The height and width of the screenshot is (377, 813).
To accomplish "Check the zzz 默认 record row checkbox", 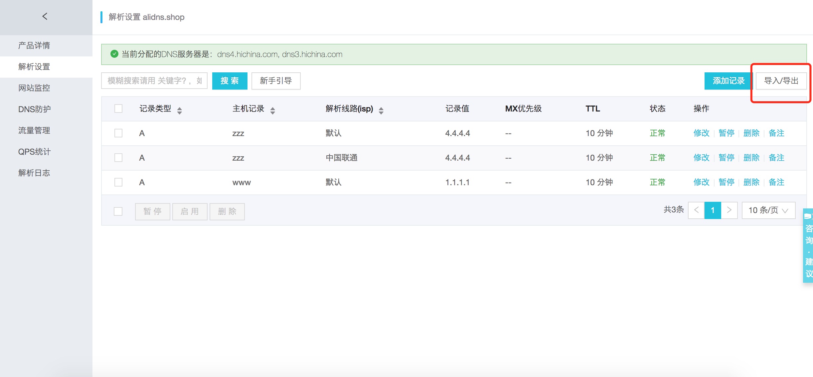I will point(118,133).
